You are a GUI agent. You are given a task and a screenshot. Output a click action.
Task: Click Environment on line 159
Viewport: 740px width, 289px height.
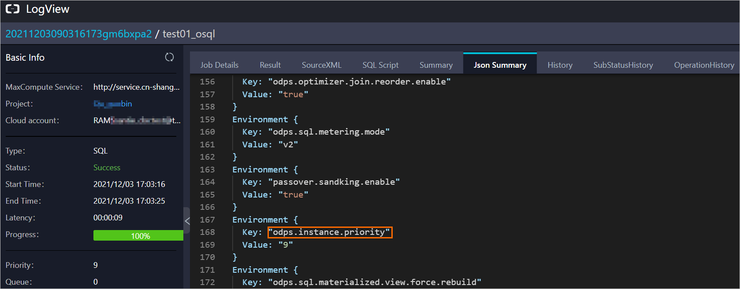click(260, 120)
